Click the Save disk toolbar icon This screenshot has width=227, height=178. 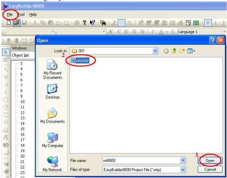pos(24,23)
